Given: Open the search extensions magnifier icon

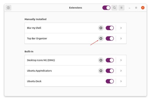Looking at the screenshot, I should coord(114,8).
